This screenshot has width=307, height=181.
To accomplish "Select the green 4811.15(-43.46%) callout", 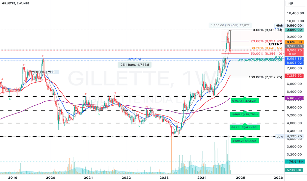I will (245, 127).
